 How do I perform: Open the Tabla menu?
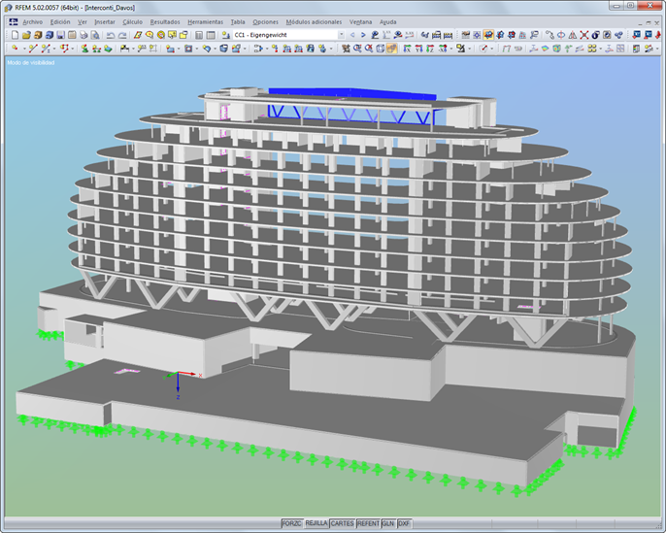pos(238,21)
